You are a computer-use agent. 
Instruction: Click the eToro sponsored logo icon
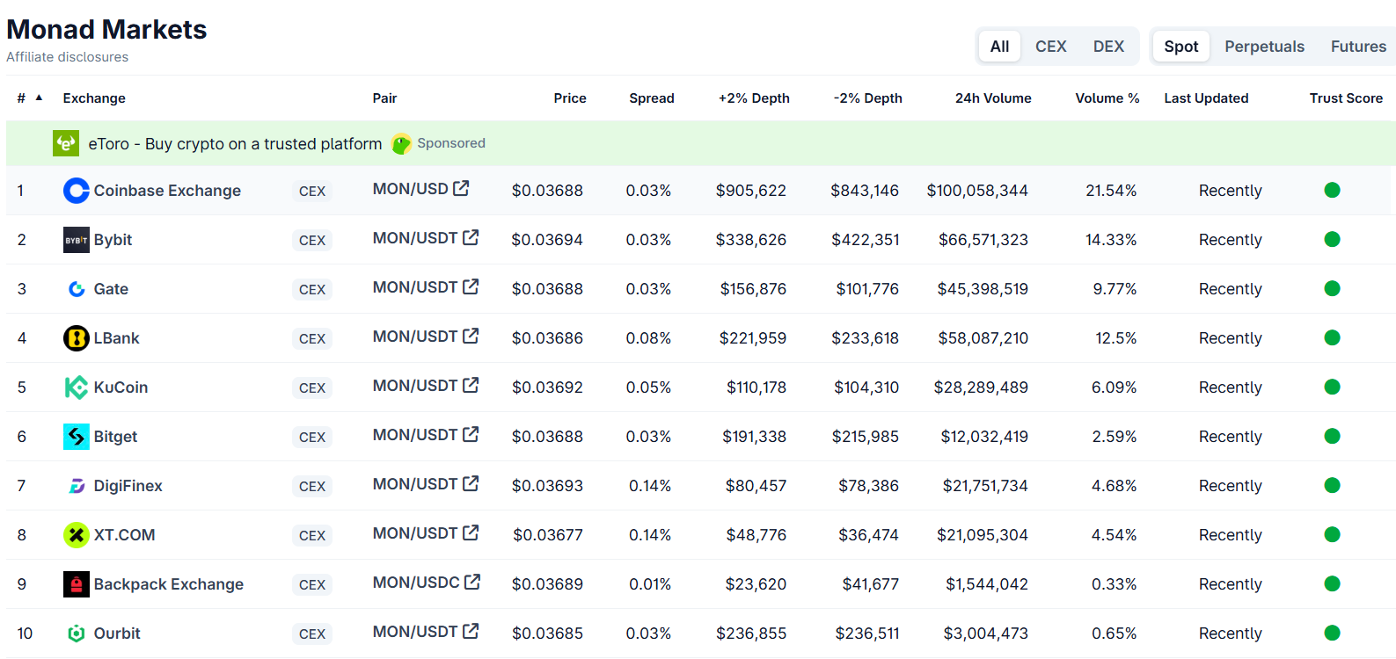click(x=66, y=143)
